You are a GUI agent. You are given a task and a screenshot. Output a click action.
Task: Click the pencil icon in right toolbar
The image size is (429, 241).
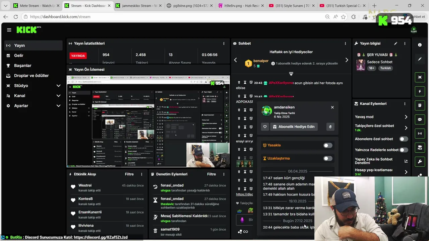point(420,59)
